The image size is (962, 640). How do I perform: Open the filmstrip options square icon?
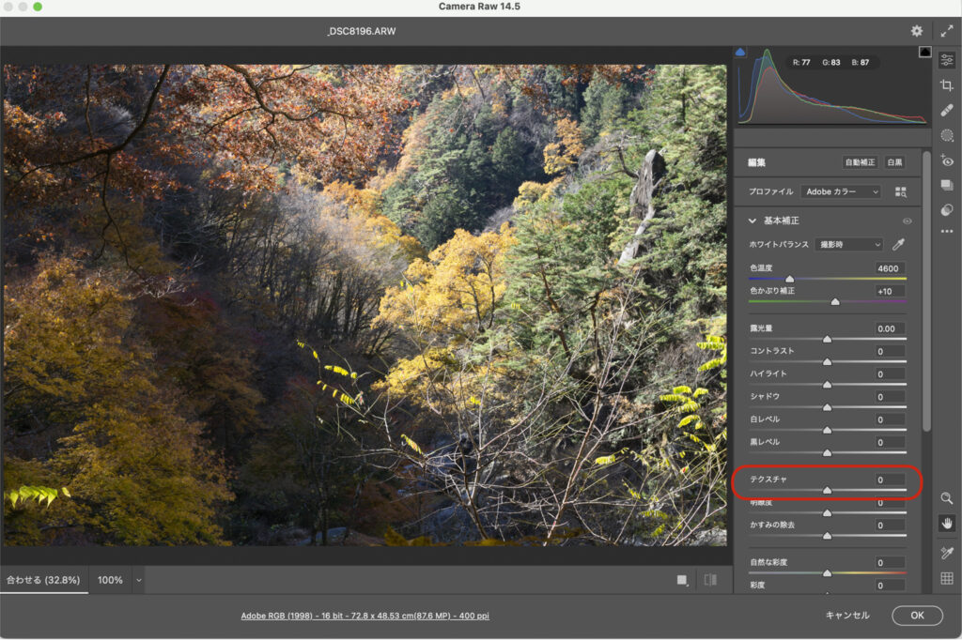(682, 580)
